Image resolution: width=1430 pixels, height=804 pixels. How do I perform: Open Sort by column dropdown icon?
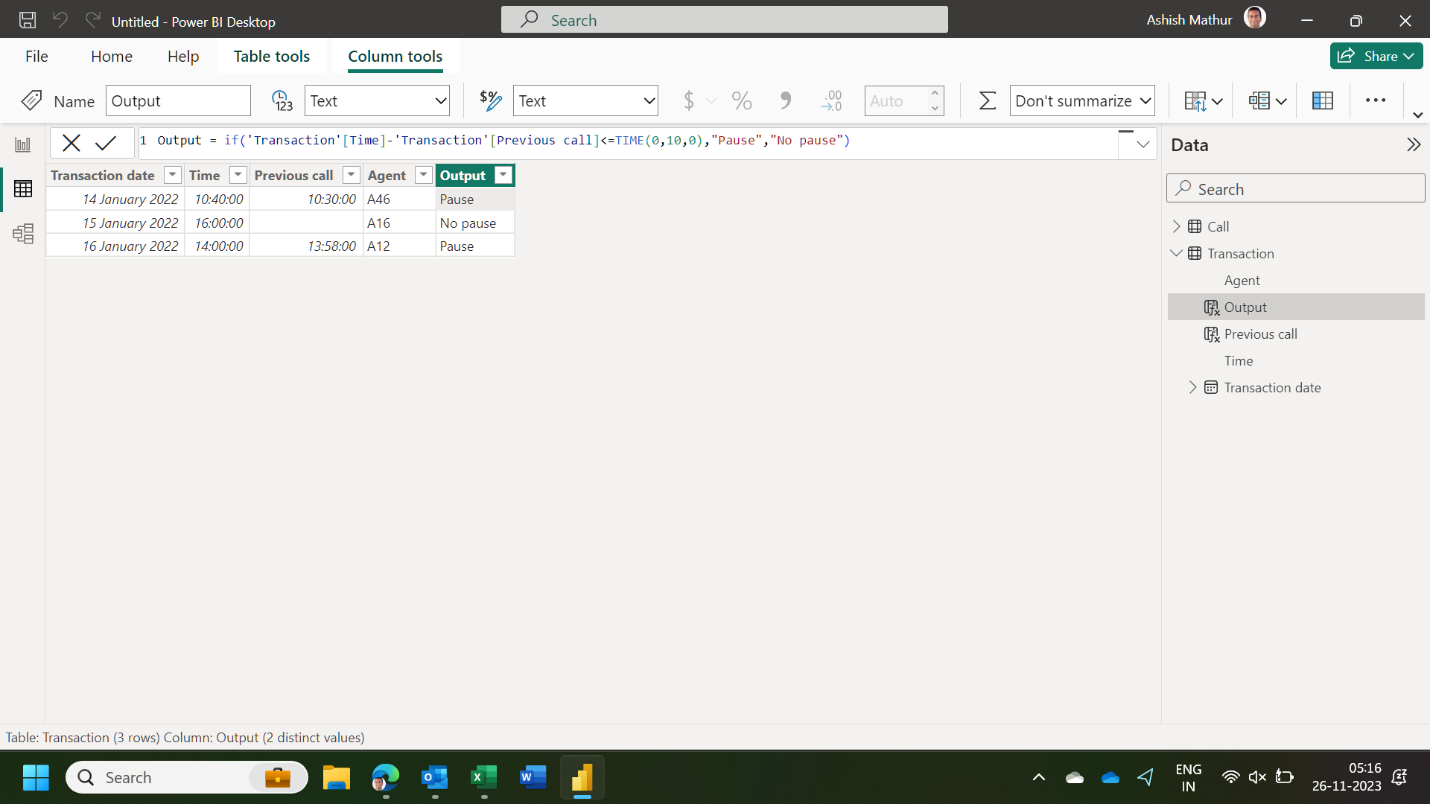coord(1203,100)
